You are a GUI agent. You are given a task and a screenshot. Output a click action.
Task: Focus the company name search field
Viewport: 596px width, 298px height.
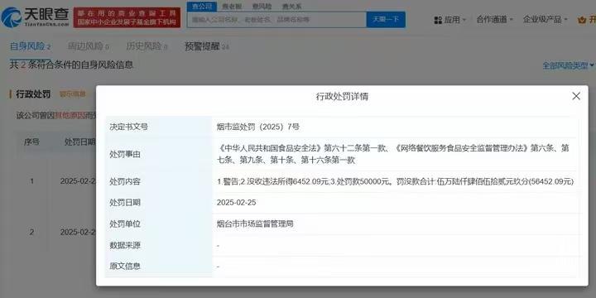click(x=276, y=19)
